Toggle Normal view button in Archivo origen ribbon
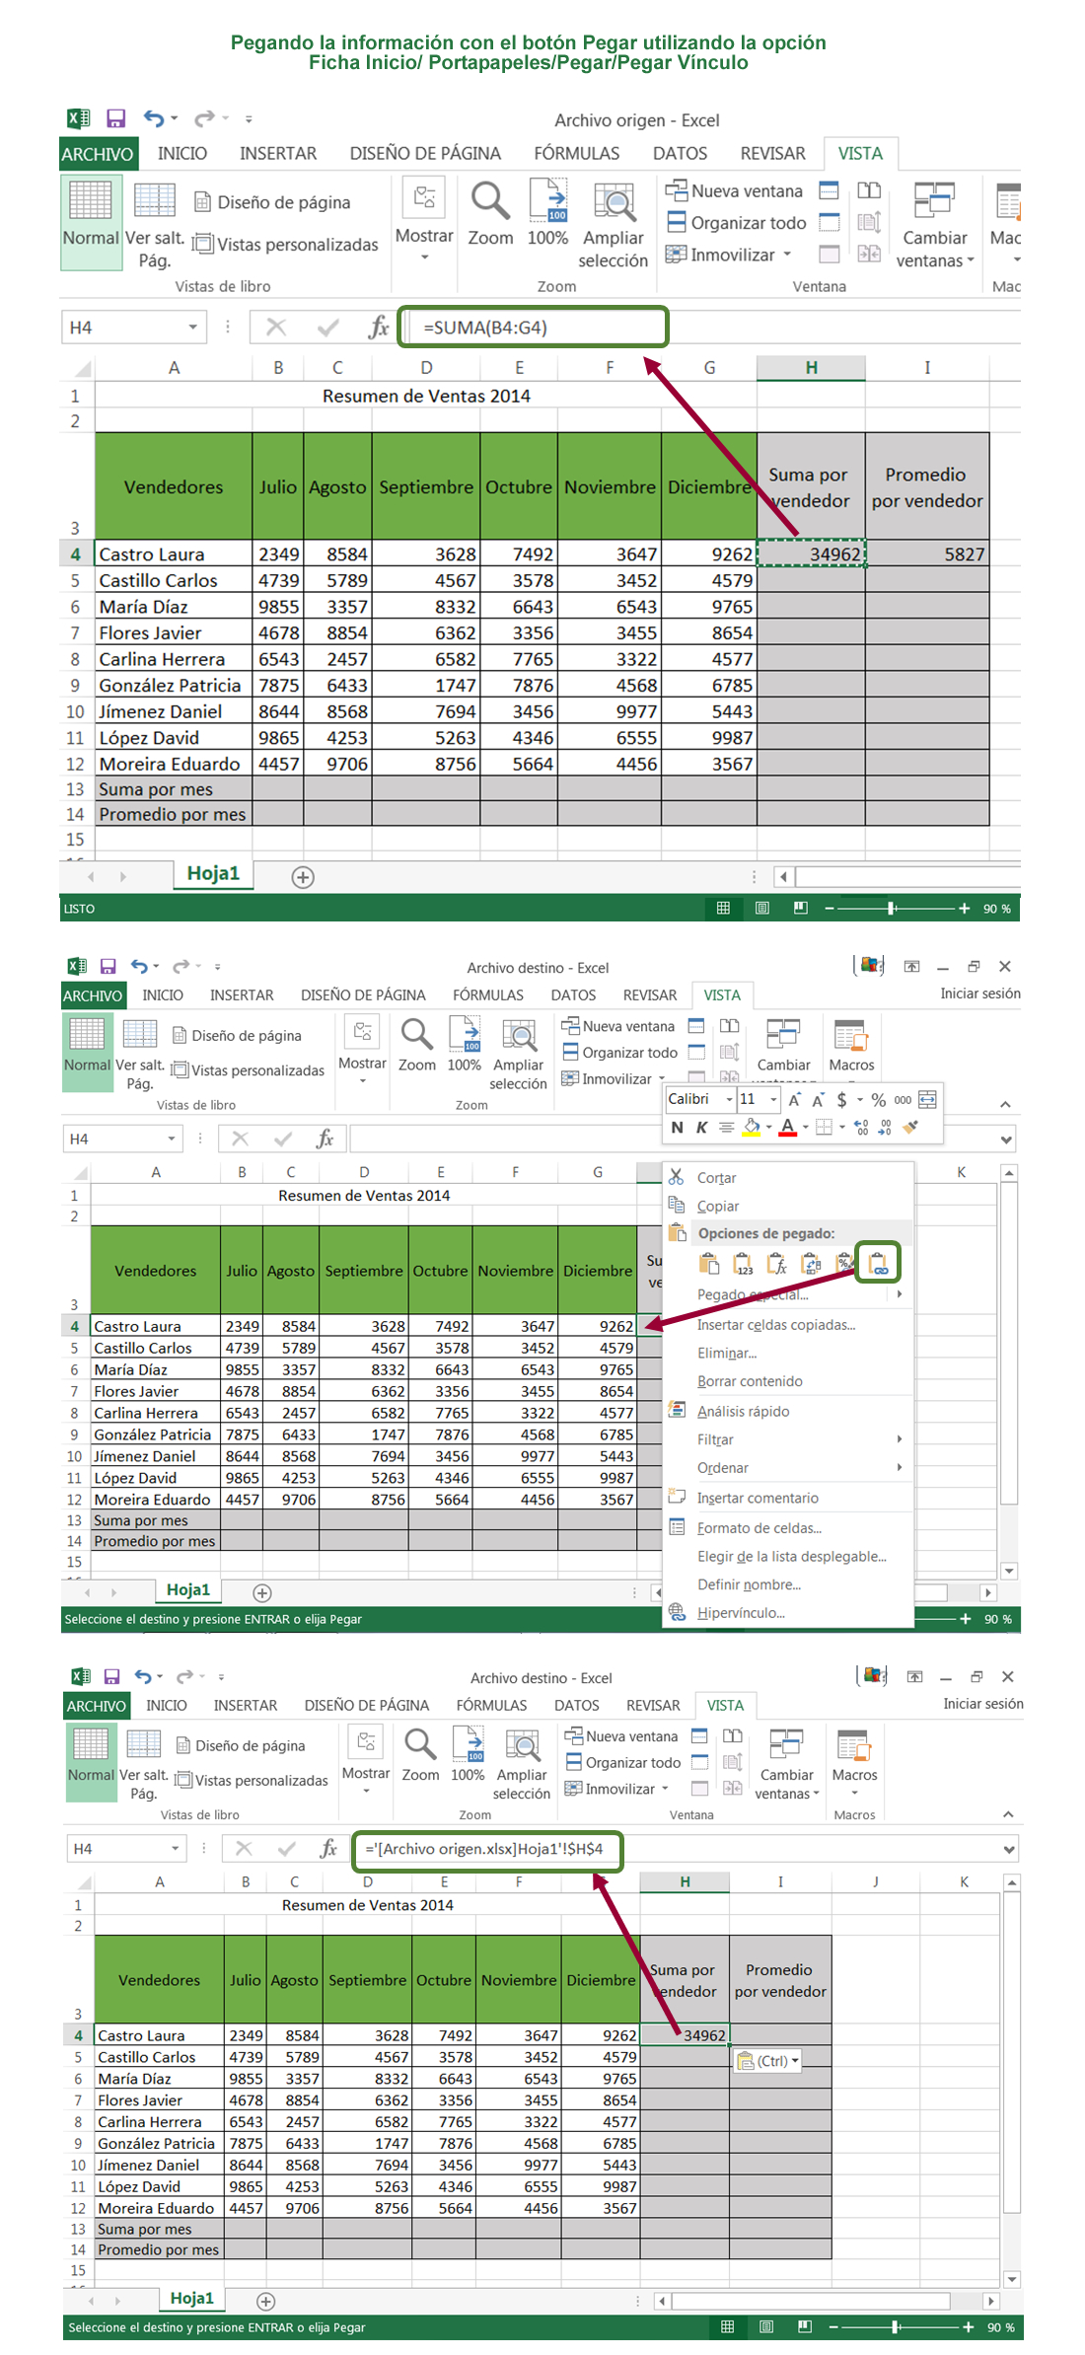This screenshot has width=1085, height=2355. (91, 221)
